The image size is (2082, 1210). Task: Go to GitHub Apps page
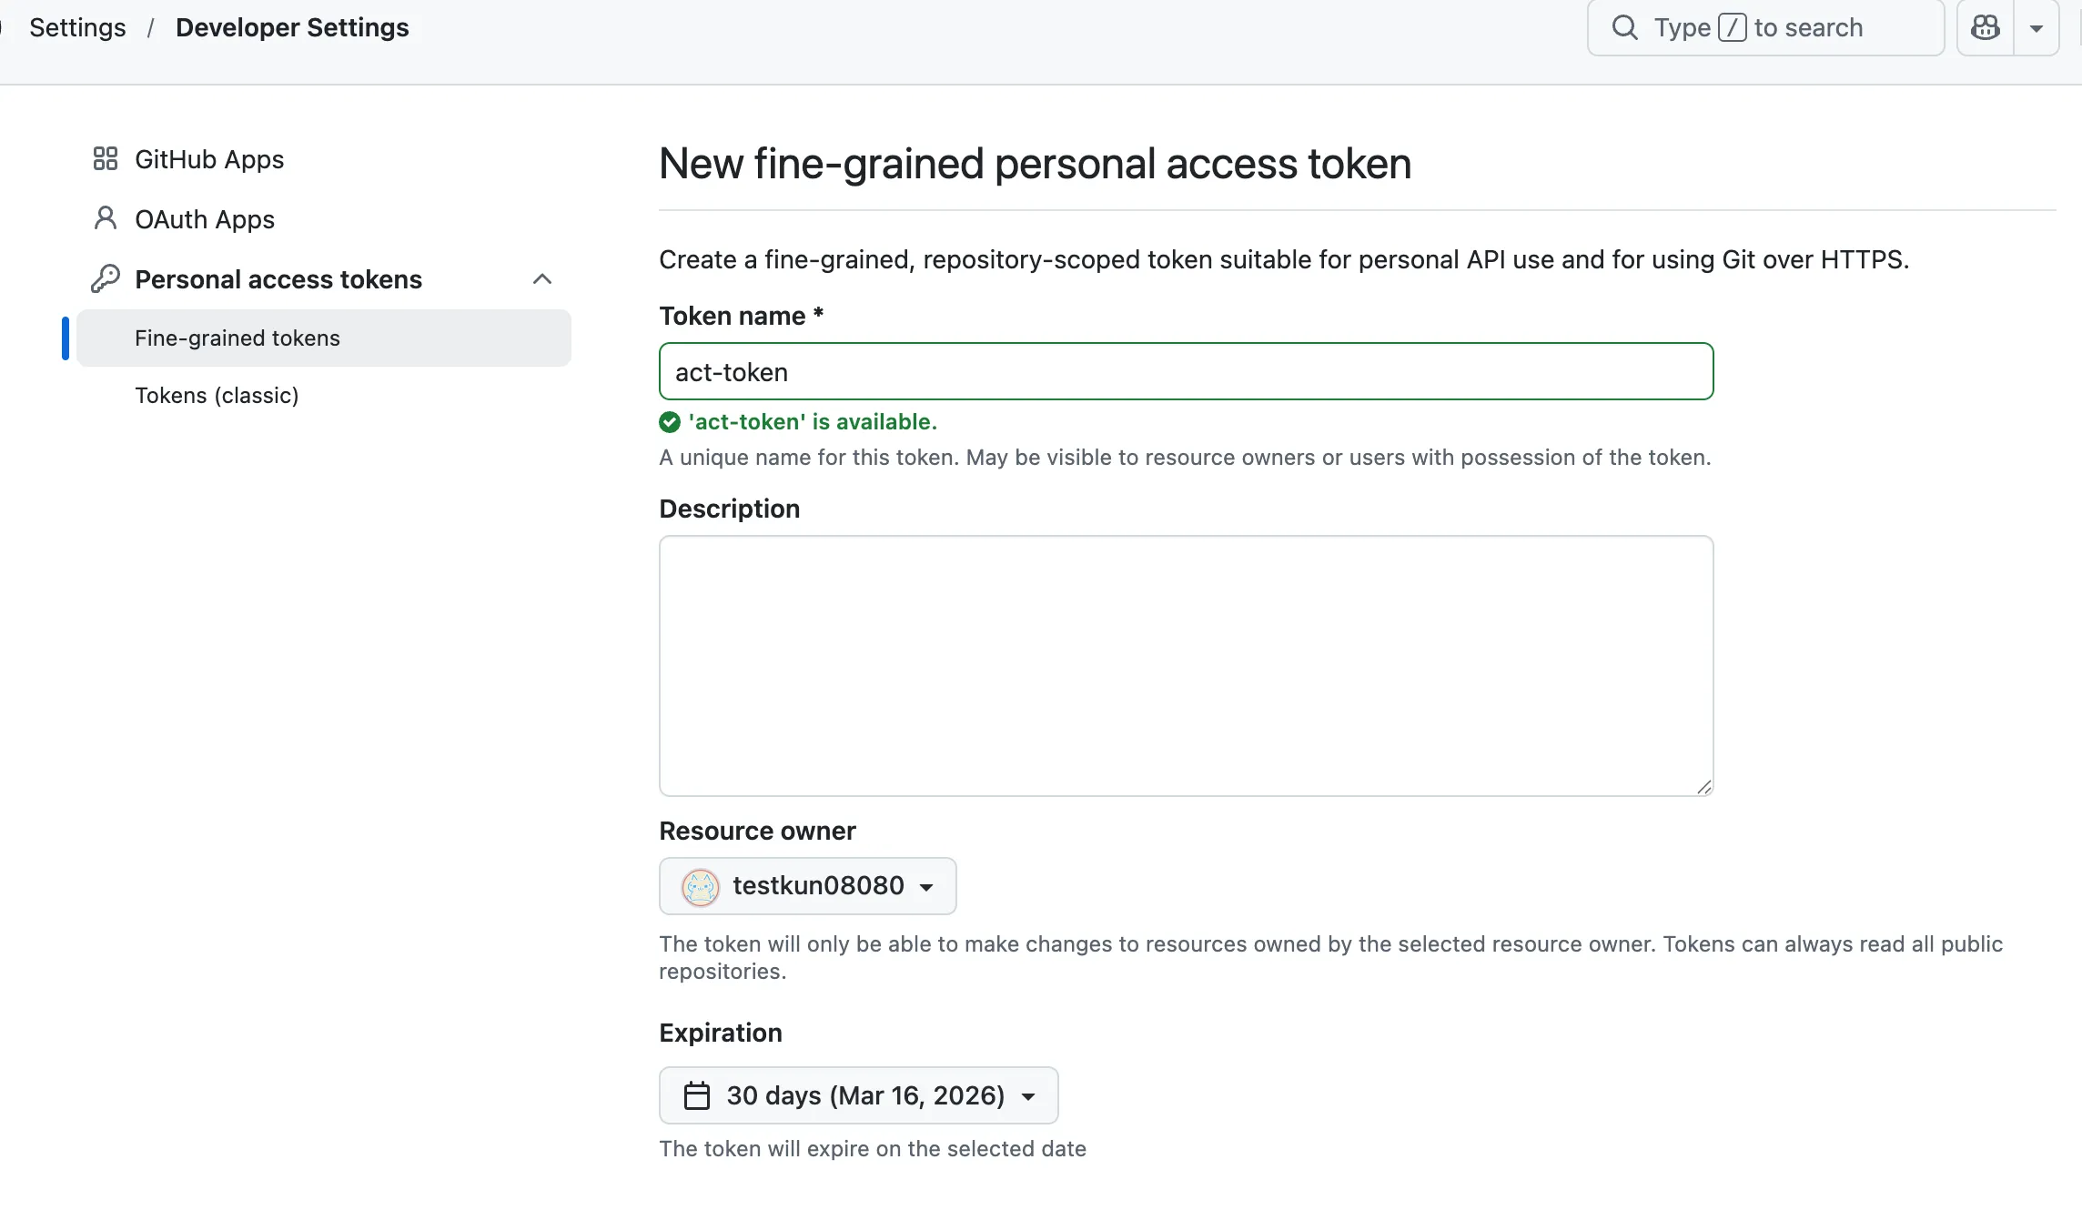209,159
